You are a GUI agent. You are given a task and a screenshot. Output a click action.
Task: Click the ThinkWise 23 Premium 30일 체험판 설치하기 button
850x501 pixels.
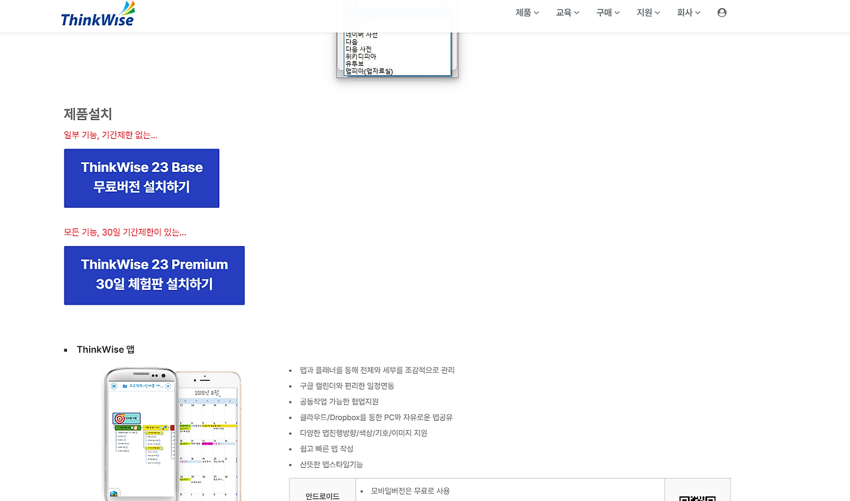point(154,275)
